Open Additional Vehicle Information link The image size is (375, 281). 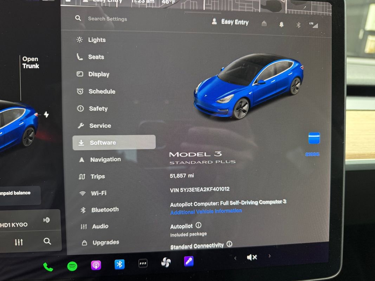pyautogui.click(x=206, y=212)
